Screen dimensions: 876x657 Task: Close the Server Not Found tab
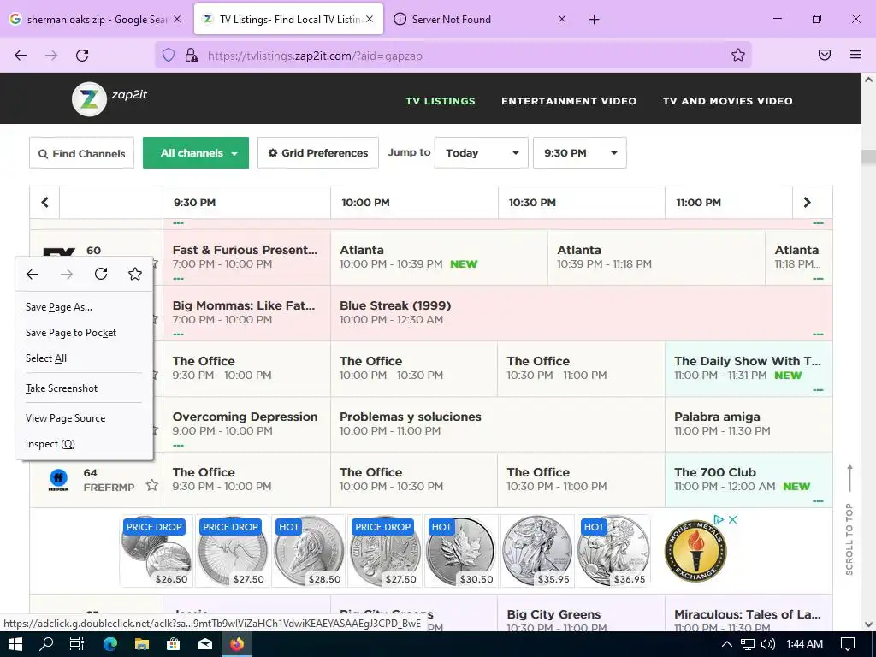click(562, 19)
